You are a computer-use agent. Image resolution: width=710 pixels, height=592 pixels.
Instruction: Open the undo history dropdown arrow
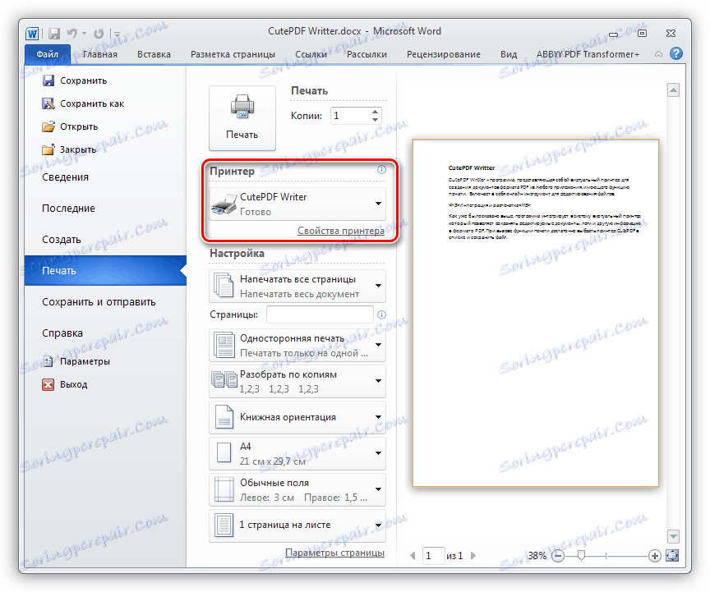(84, 34)
